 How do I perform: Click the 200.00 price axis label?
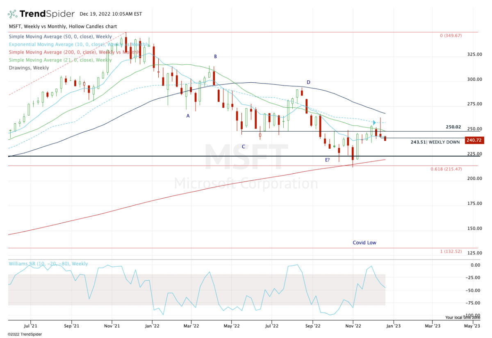(475, 179)
